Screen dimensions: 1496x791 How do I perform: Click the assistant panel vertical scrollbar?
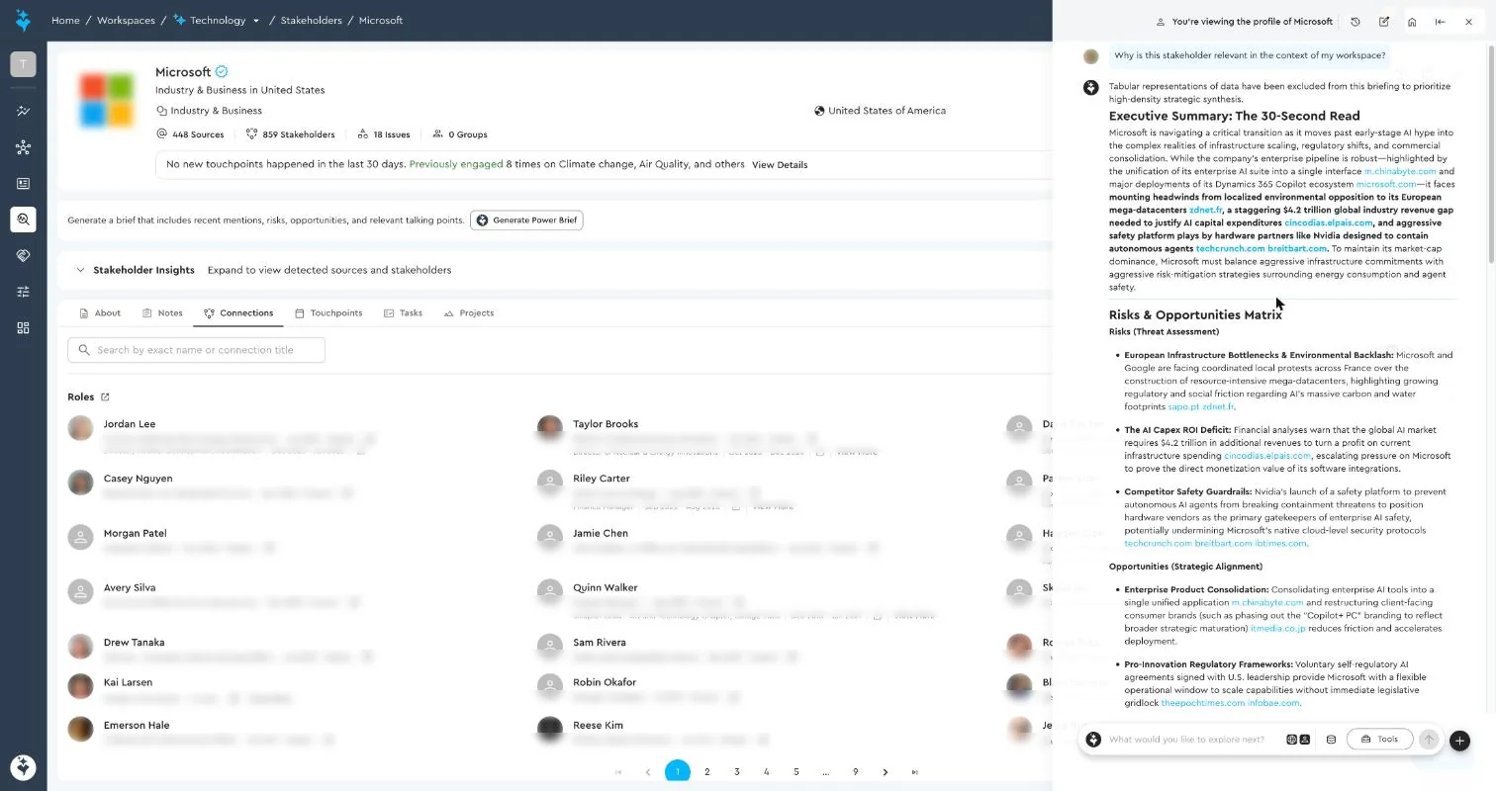[1491, 153]
